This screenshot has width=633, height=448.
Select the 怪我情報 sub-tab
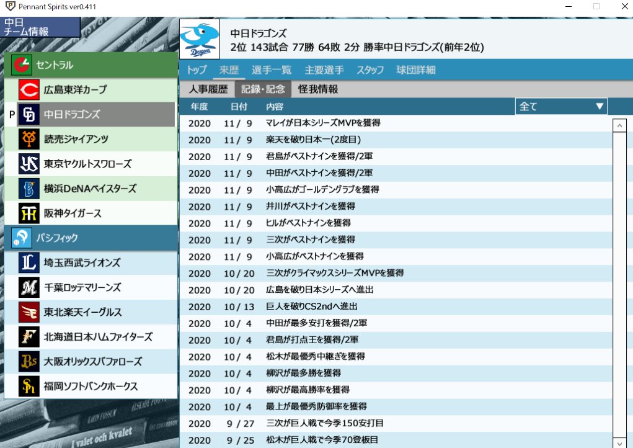318,89
